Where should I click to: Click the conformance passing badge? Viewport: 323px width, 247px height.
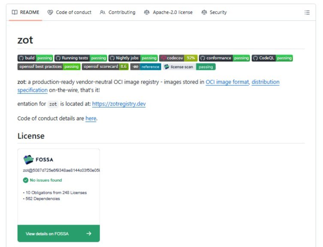(224, 58)
